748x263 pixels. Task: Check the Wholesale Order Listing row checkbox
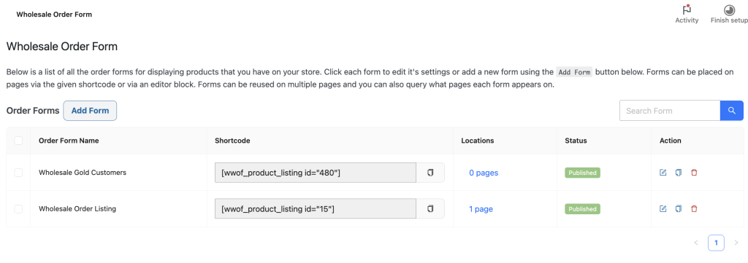(x=18, y=209)
